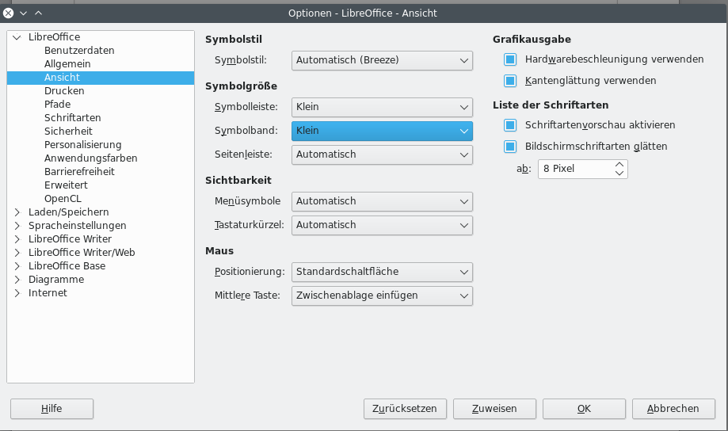Open the Drucken options page
This screenshot has height=431, width=728.
[64, 90]
